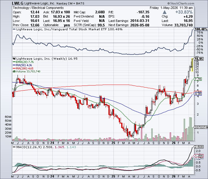The width and height of the screenshot is (208, 179).
Task: Click the Prev Close value 12.66
Action: click(x=35, y=25)
